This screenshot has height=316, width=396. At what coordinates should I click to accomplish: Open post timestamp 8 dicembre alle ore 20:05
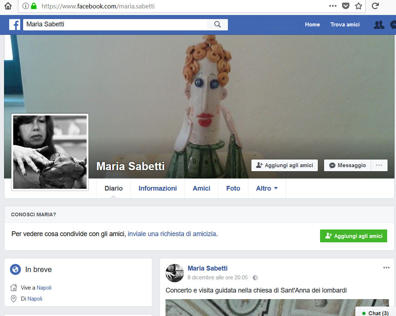[x=217, y=278]
